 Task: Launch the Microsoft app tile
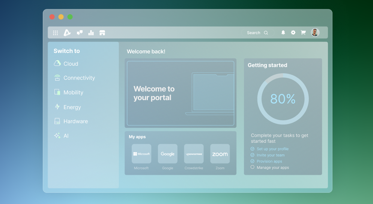tap(141, 154)
